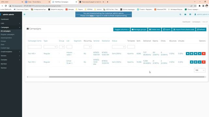
Task: Select All campaigns in the sidebar
Action: (6, 31)
